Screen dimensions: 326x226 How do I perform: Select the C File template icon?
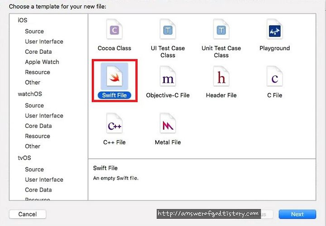pos(275,76)
